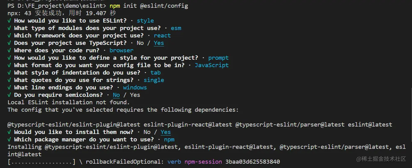Viewport: 412px width, 168px height.
Task: Click the "prompt" style definition answer
Action: tap(219, 58)
